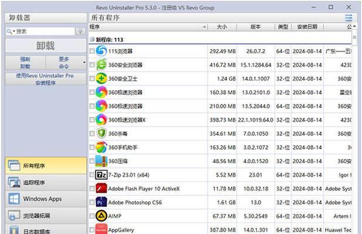Screen dimensions: 362x234
Task: Sort by the 程序 column header
Action: 148,27
